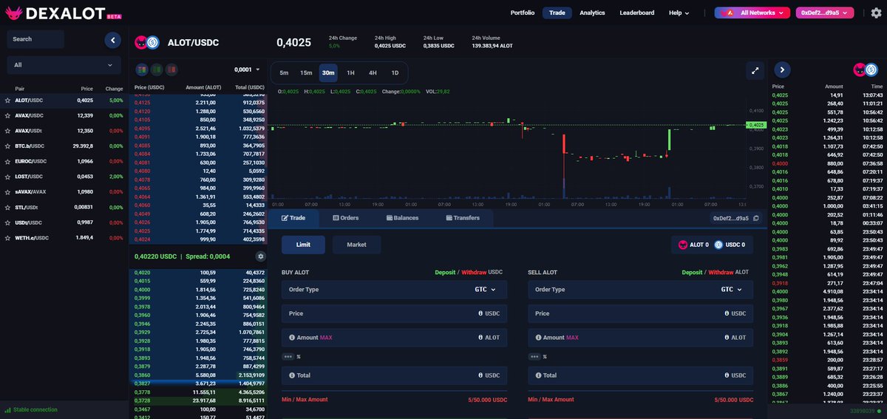Click the Sell Amount info icon
This screenshot has width=887, height=419.
(538, 337)
